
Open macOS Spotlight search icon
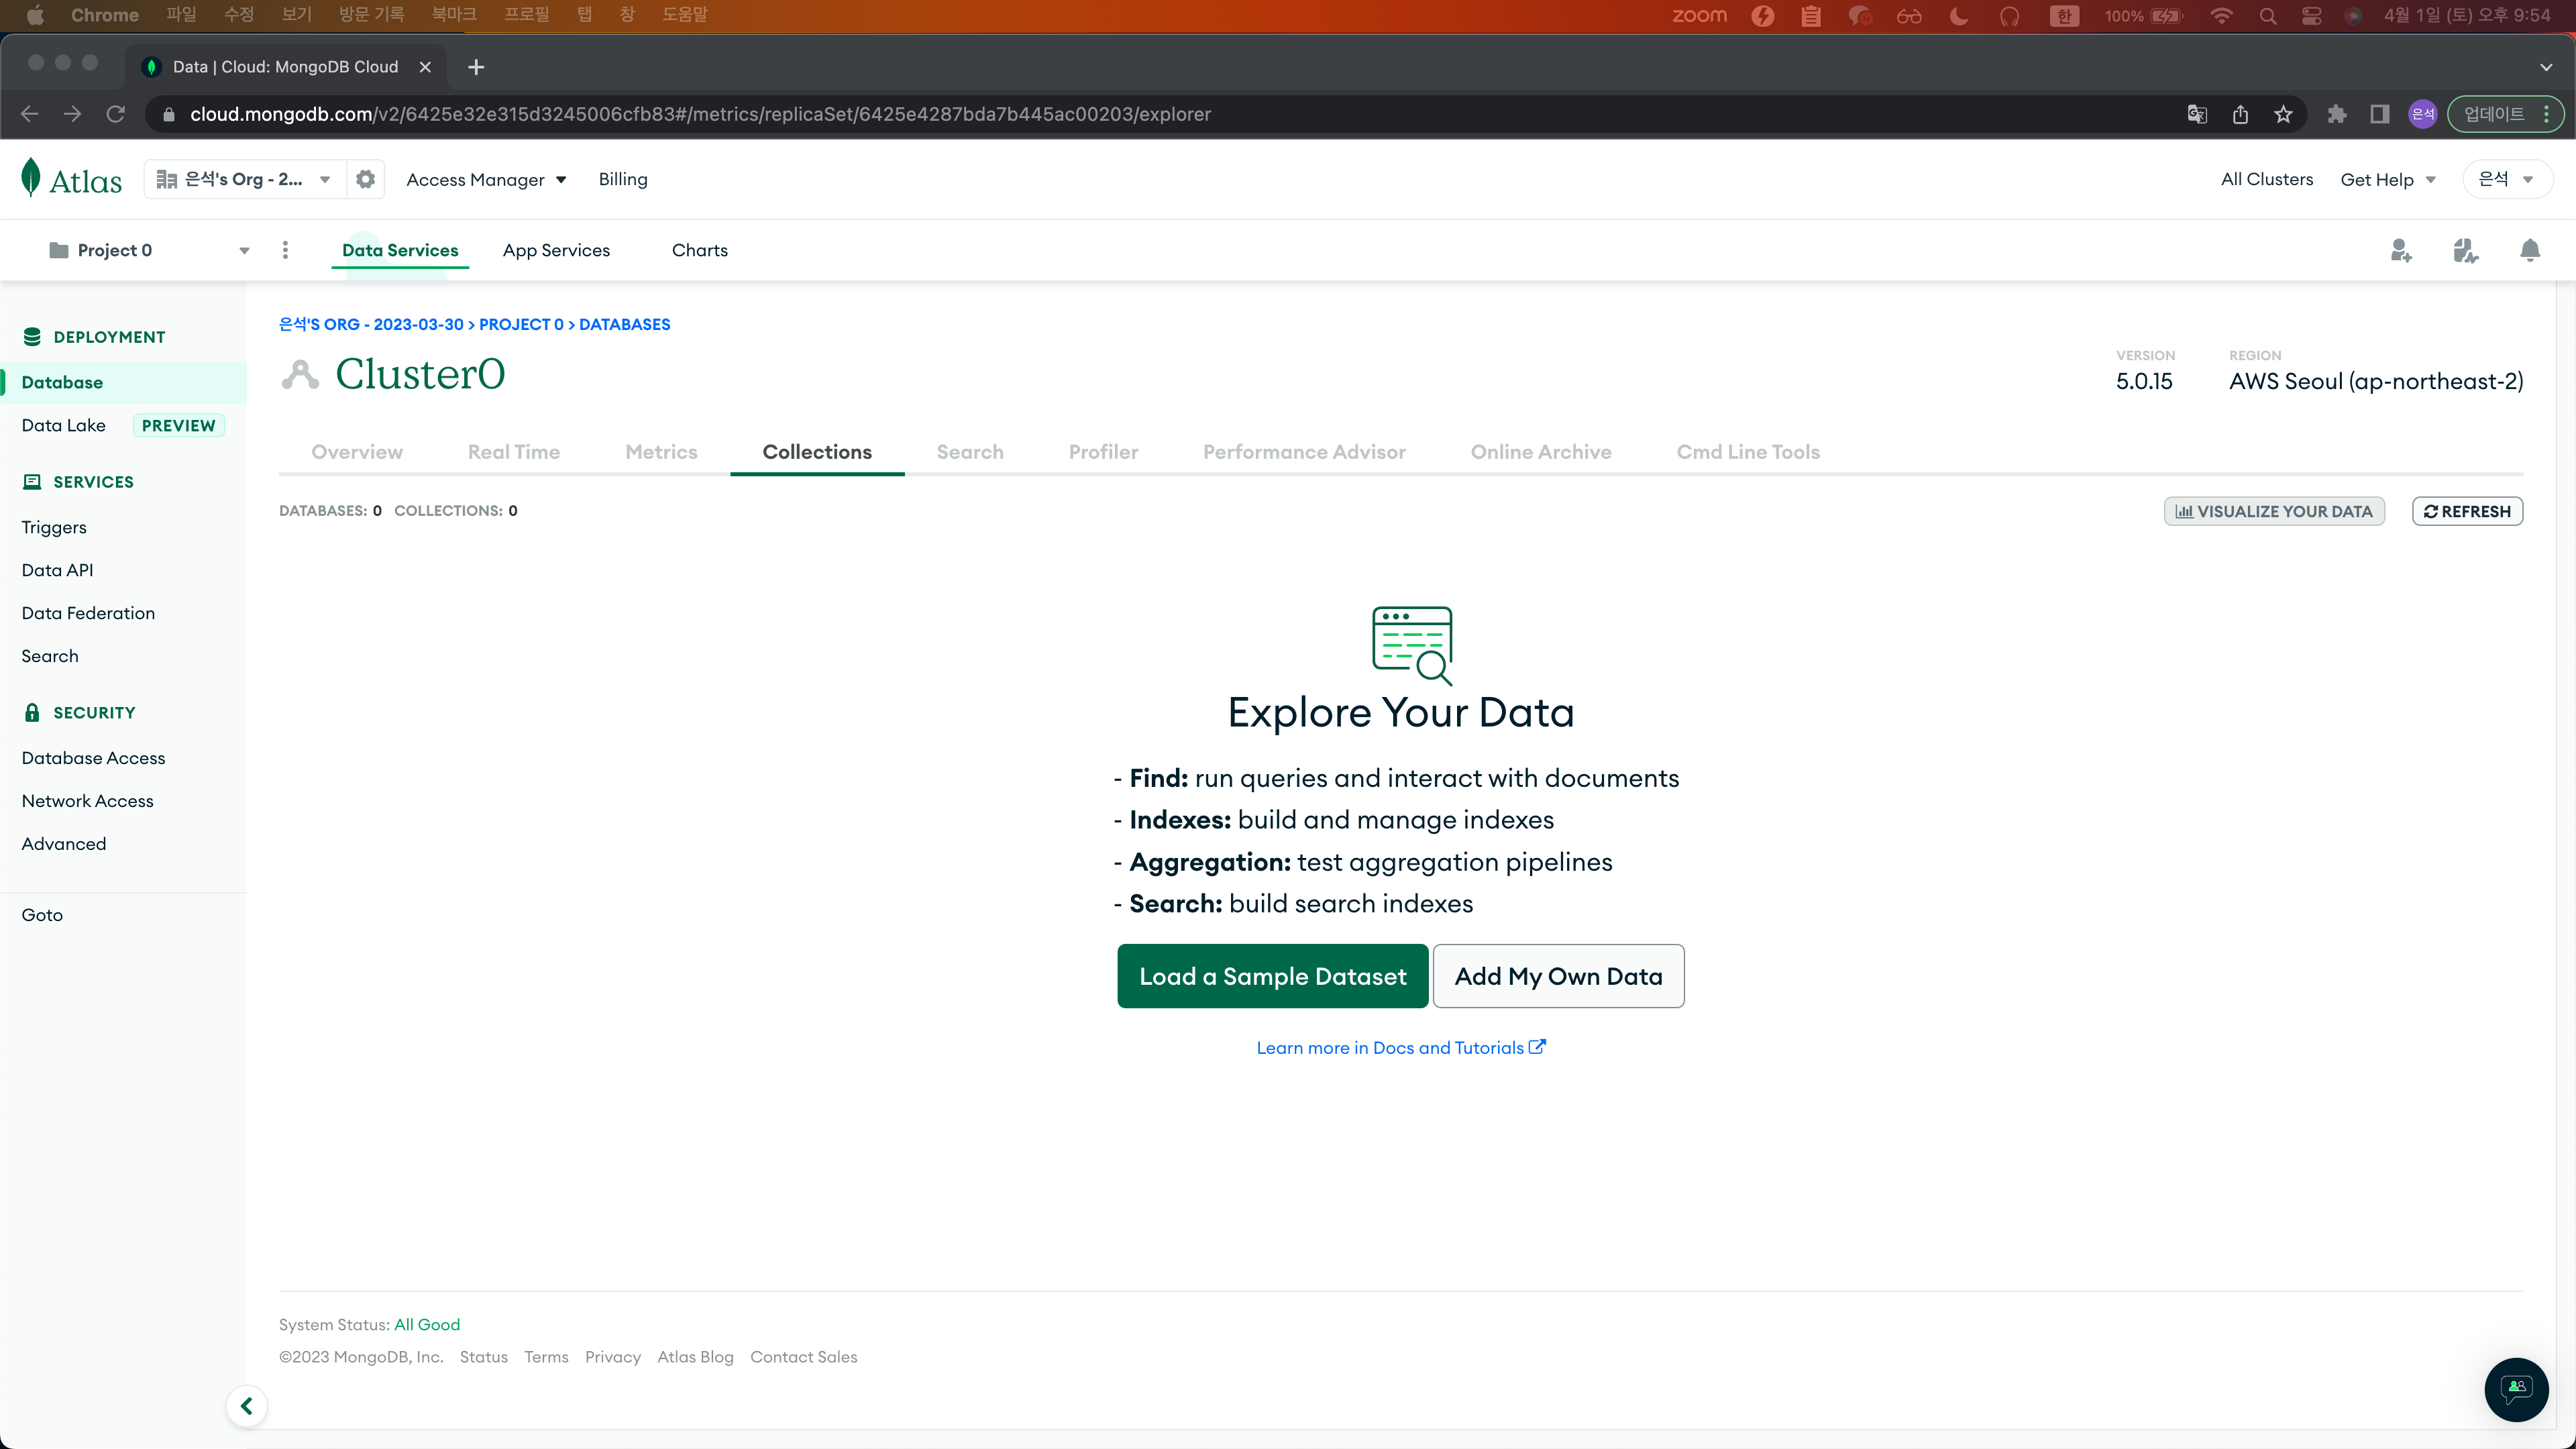pyautogui.click(x=2268, y=15)
